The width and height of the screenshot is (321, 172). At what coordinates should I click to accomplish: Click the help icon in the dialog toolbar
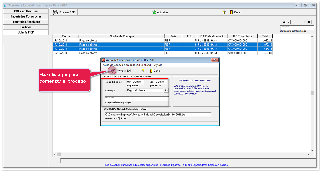[143, 71]
